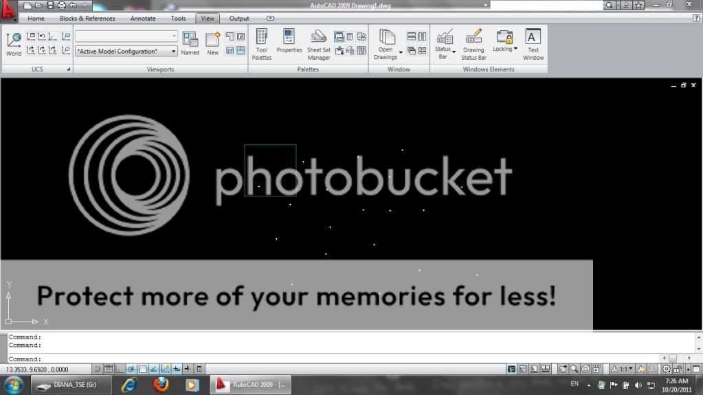Click the AutoCAD application menu logo
Image resolution: width=703 pixels, height=395 pixels.
[8, 10]
